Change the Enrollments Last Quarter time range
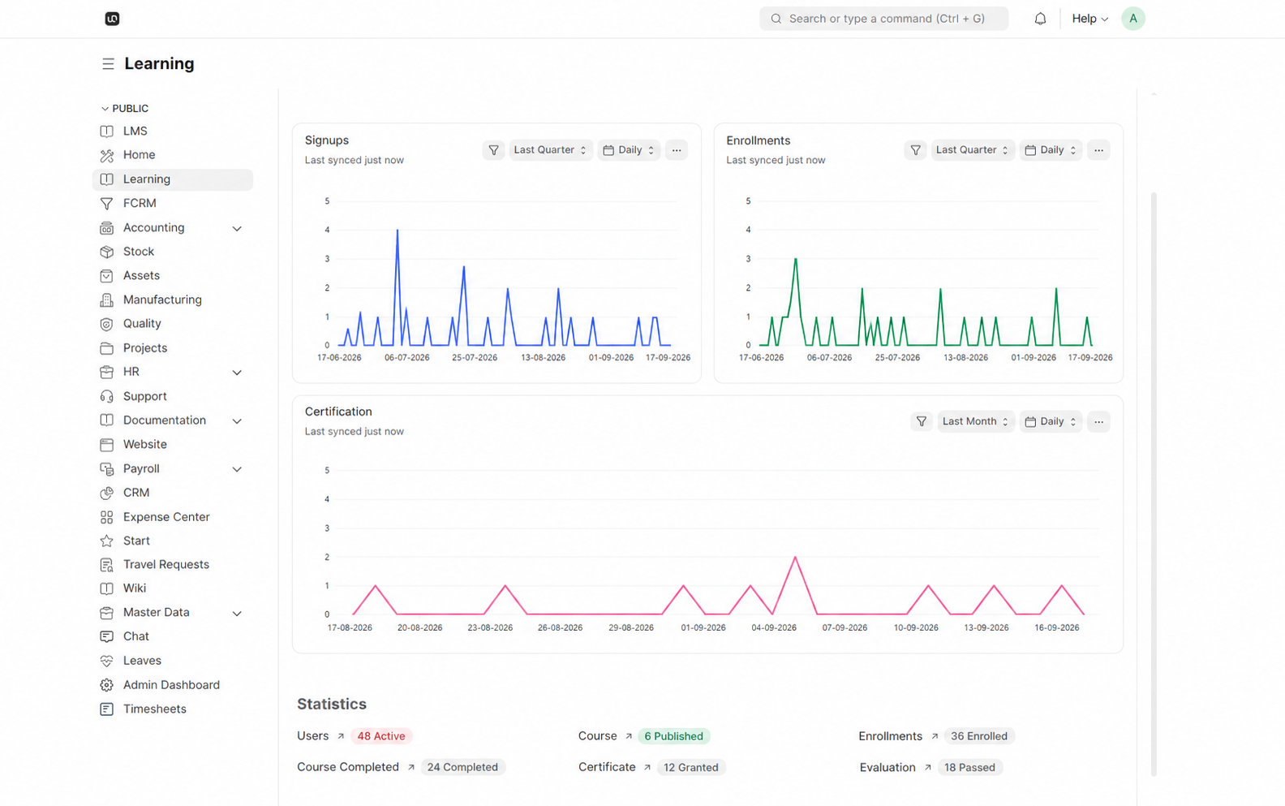The height and width of the screenshot is (806, 1285). pos(972,150)
